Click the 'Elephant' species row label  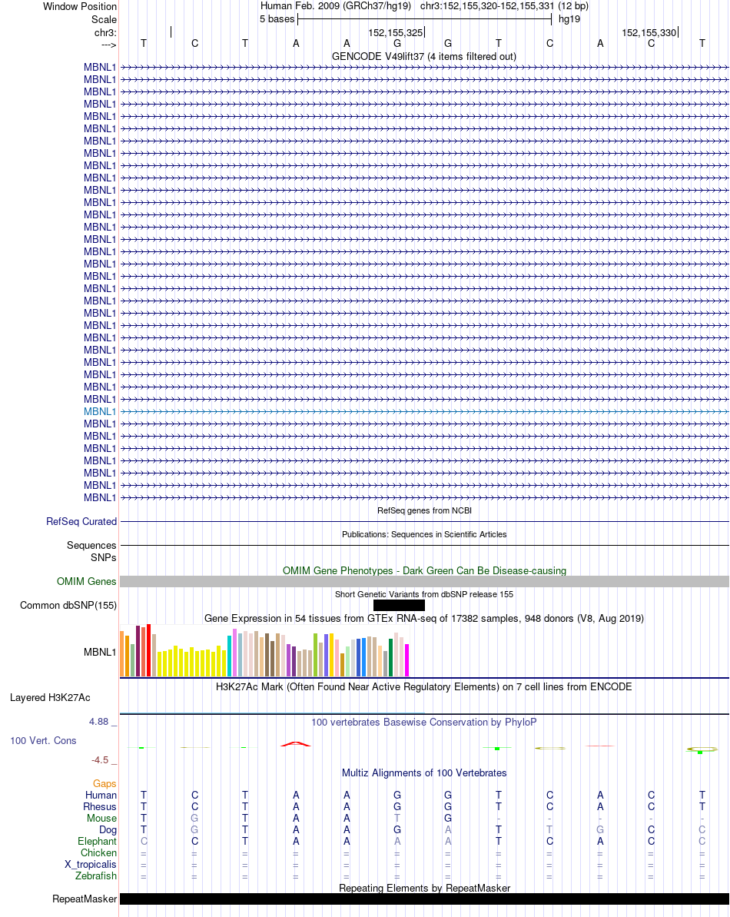97,842
